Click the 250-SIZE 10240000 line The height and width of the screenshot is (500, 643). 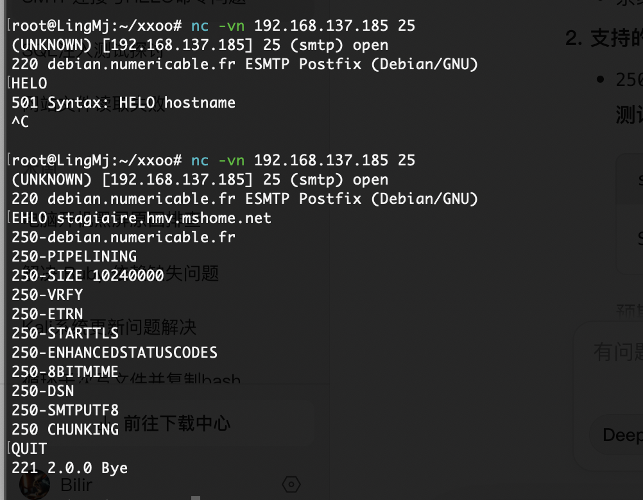tap(88, 276)
